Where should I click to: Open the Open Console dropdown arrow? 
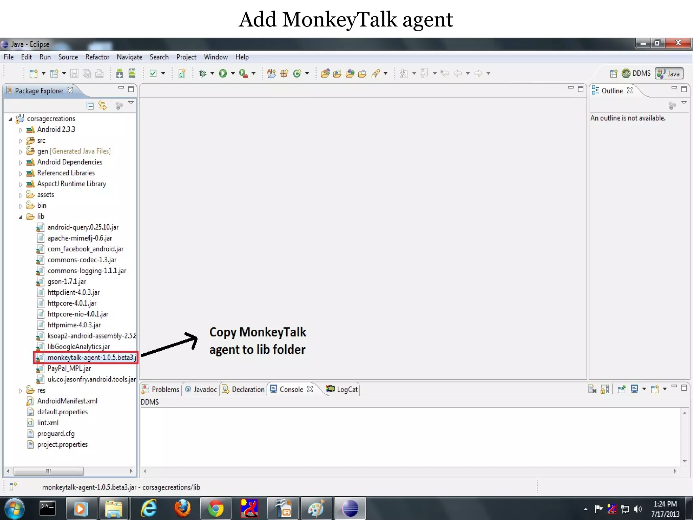coord(665,389)
